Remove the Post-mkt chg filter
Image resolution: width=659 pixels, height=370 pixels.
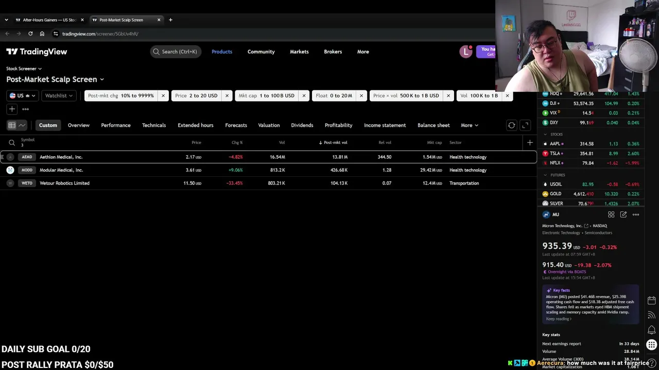163,96
